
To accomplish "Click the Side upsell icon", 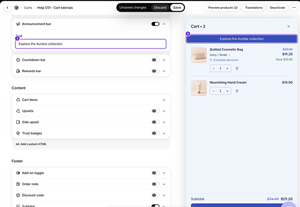I will click(18, 122).
